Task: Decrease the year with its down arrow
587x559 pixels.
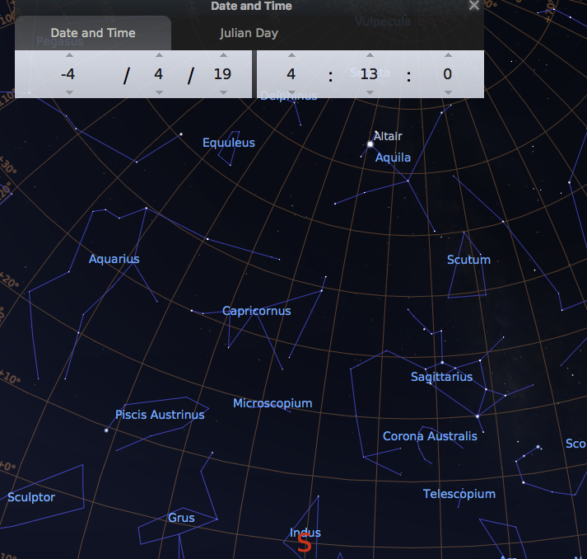Action: 68,92
